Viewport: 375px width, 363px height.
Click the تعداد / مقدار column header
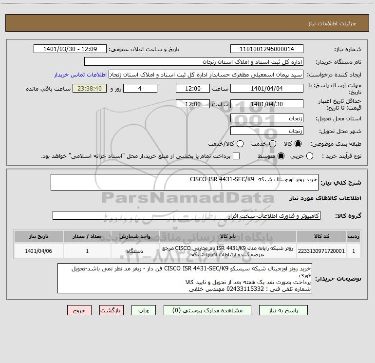coord(87,236)
